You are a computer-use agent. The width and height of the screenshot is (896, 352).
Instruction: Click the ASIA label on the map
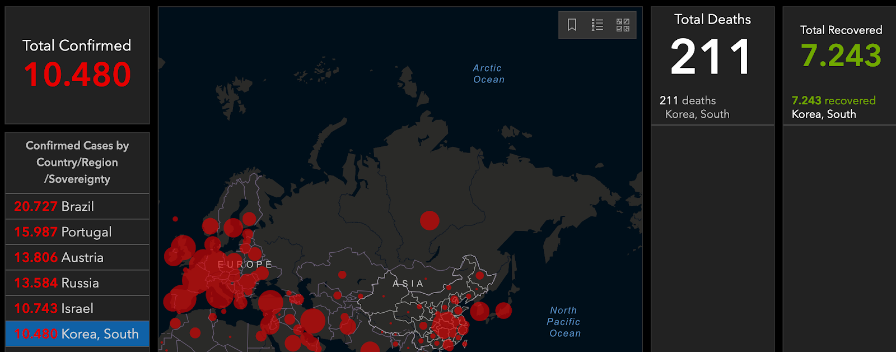pyautogui.click(x=408, y=284)
